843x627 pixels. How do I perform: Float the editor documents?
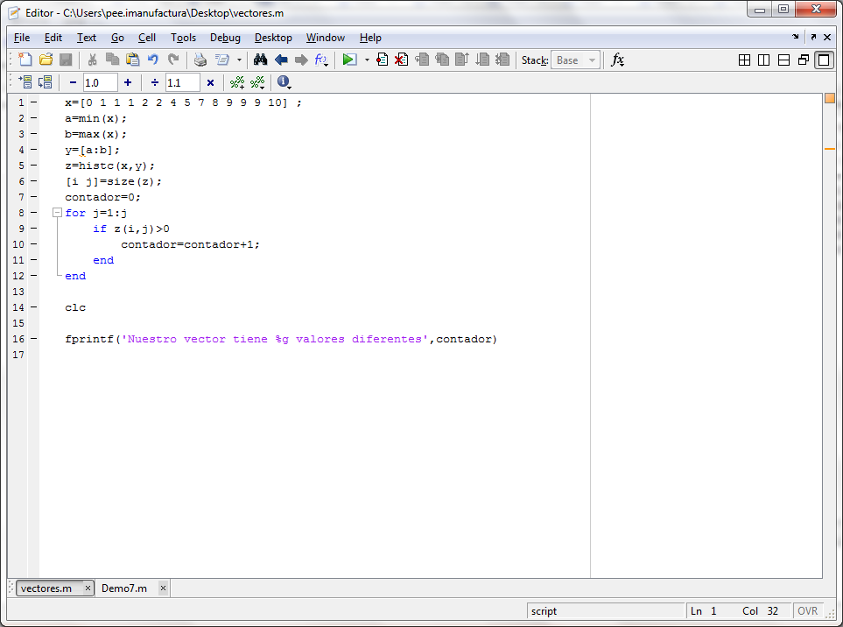tap(804, 60)
